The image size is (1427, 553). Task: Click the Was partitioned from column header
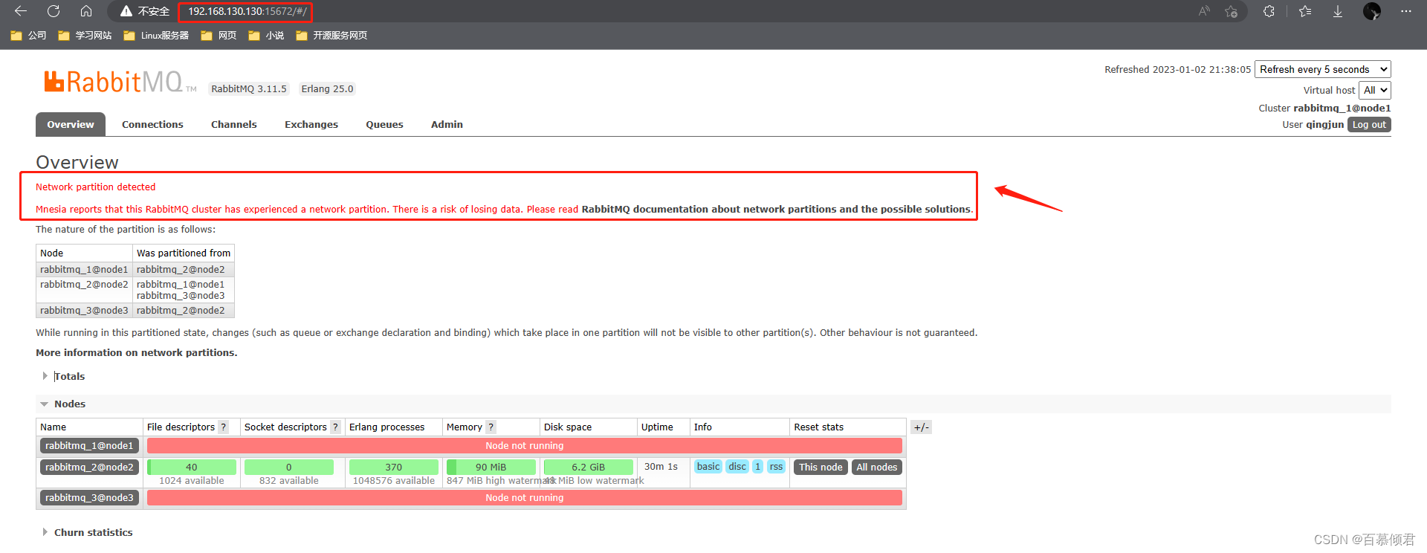tap(184, 253)
